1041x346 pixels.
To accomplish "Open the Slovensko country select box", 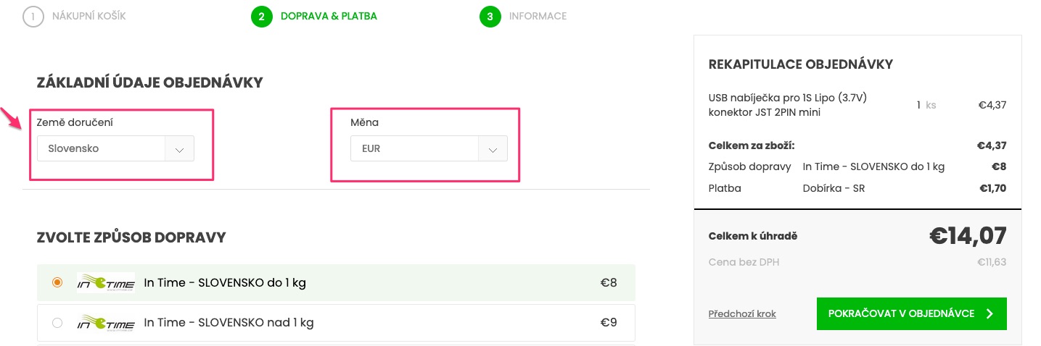I will pyautogui.click(x=115, y=148).
